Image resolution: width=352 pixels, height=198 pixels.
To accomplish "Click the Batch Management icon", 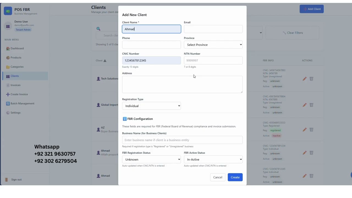I will coord(8,103).
